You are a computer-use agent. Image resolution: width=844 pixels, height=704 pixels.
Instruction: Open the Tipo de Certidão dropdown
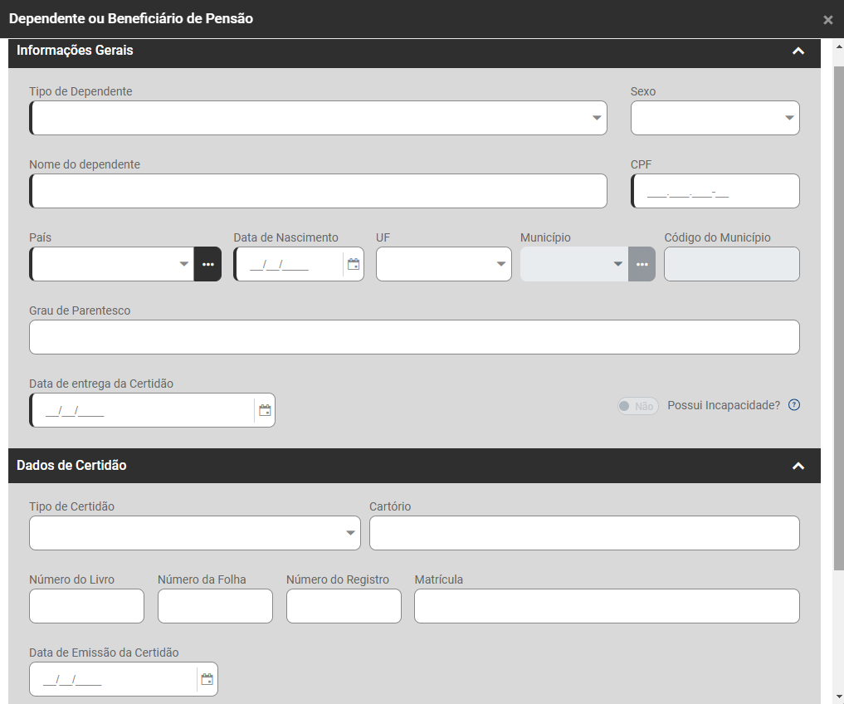click(x=194, y=533)
